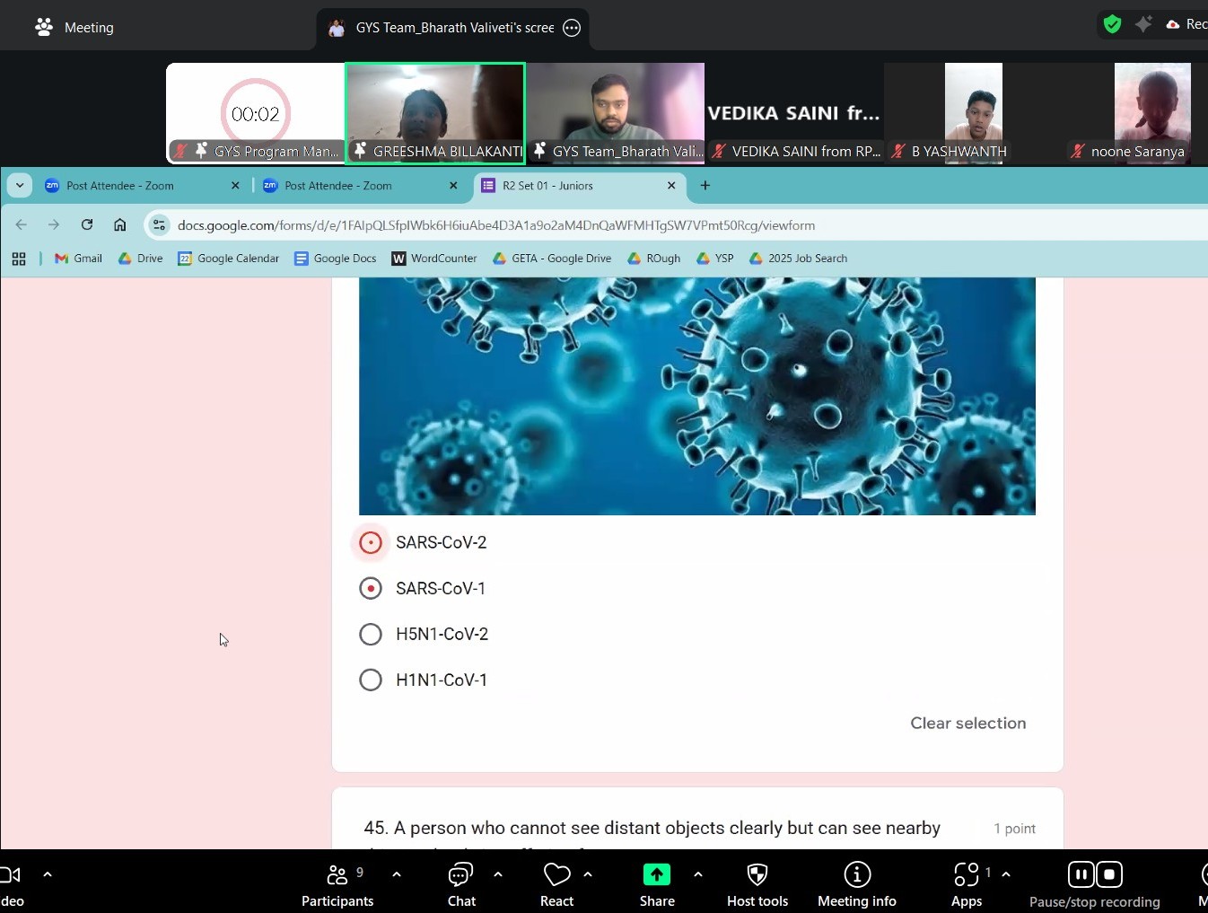Click the Clear selection button
This screenshot has width=1208, height=913.
967,723
